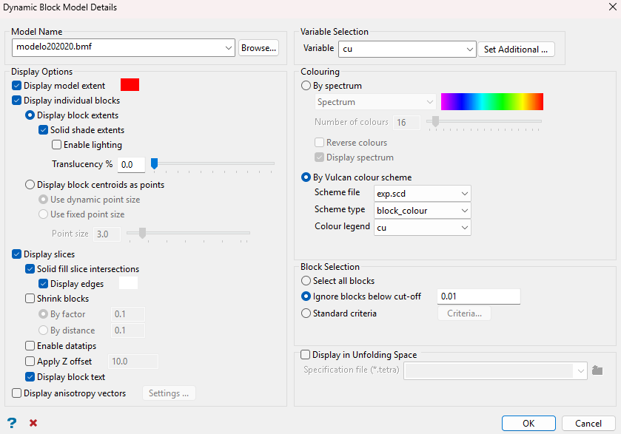Viewport: 621px width, 434px height.
Task: Open the Model Name dropdown
Action: 228,47
